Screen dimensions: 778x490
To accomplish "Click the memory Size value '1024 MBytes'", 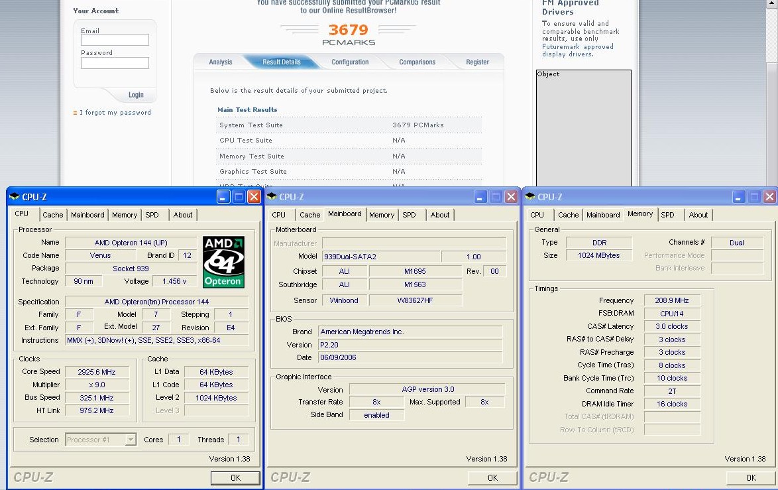I will click(599, 255).
